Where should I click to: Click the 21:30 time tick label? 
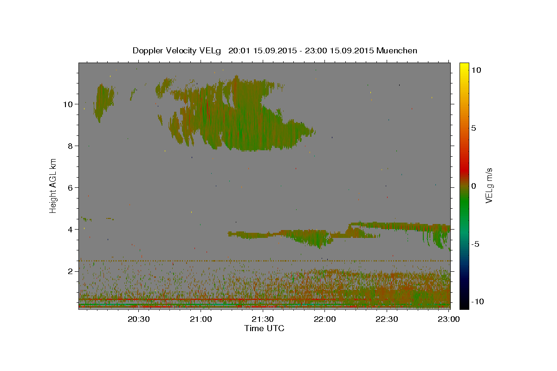pos(263,319)
